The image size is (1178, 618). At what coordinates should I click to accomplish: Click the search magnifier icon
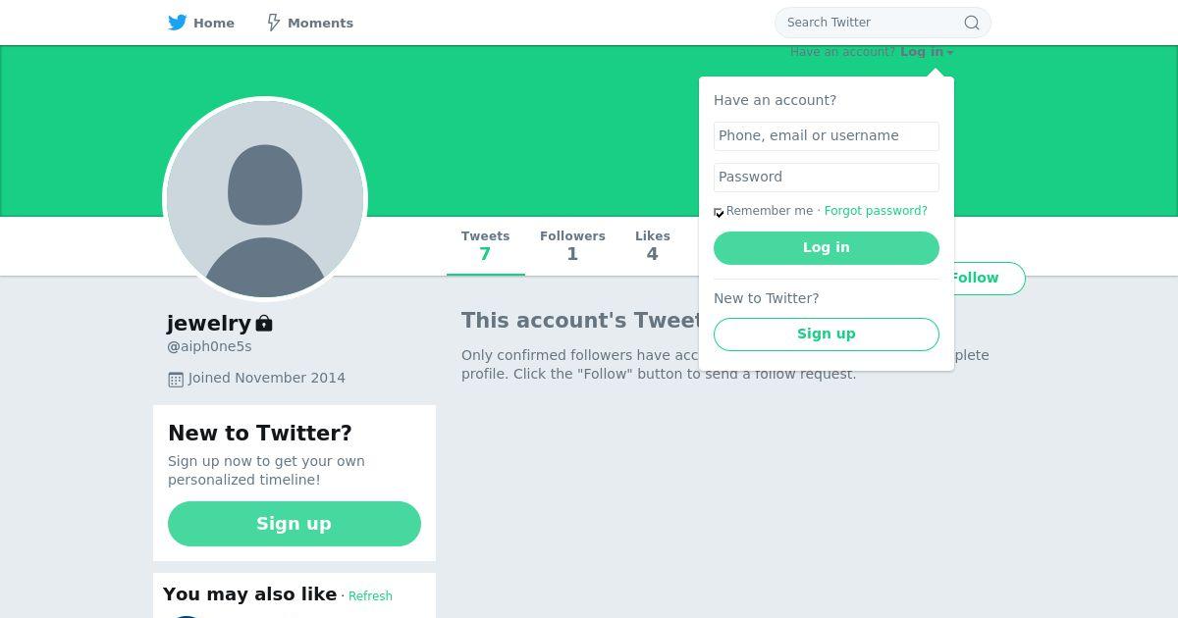(971, 23)
